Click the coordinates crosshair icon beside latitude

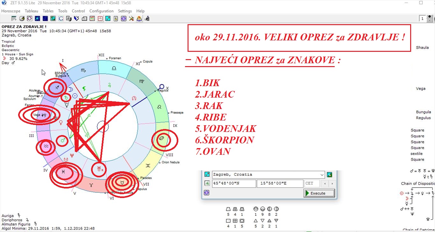(x=207, y=183)
